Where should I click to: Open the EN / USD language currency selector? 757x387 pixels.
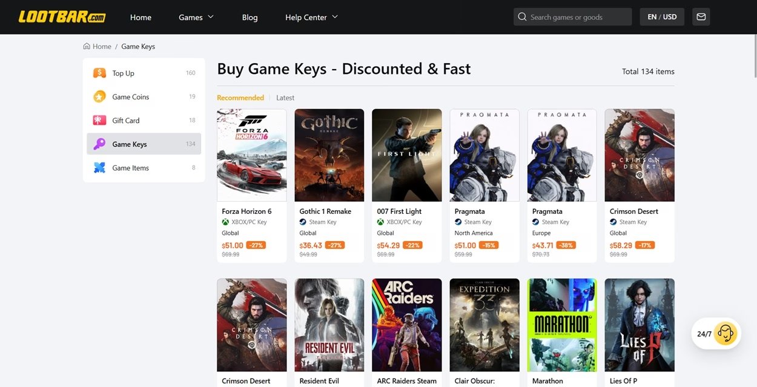tap(662, 17)
